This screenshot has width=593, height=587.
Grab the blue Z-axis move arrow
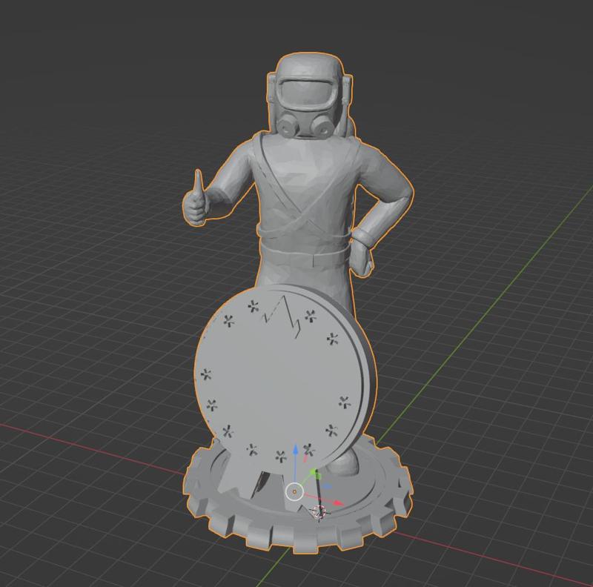[295, 451]
